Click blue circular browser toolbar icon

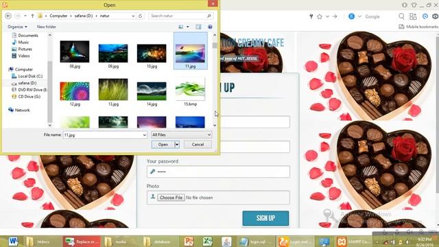(425, 16)
